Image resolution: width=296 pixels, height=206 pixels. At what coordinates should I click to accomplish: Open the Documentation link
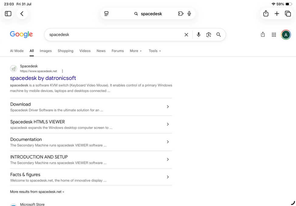26,139
